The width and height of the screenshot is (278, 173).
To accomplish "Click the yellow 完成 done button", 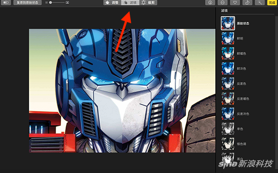I will (x=272, y=3).
